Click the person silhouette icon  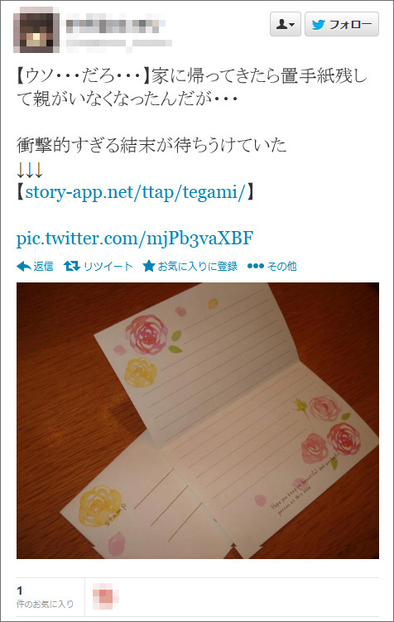(x=281, y=25)
